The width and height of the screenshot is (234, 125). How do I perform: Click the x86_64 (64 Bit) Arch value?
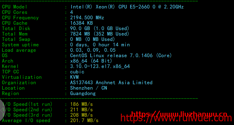click(91, 61)
